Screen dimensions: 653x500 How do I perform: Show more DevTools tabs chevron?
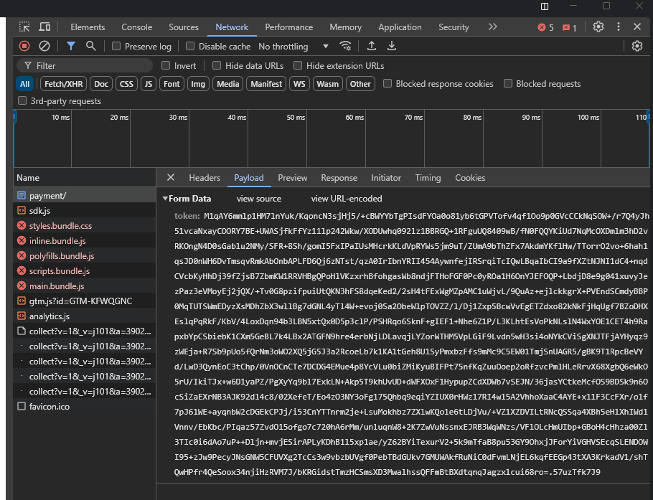492,27
